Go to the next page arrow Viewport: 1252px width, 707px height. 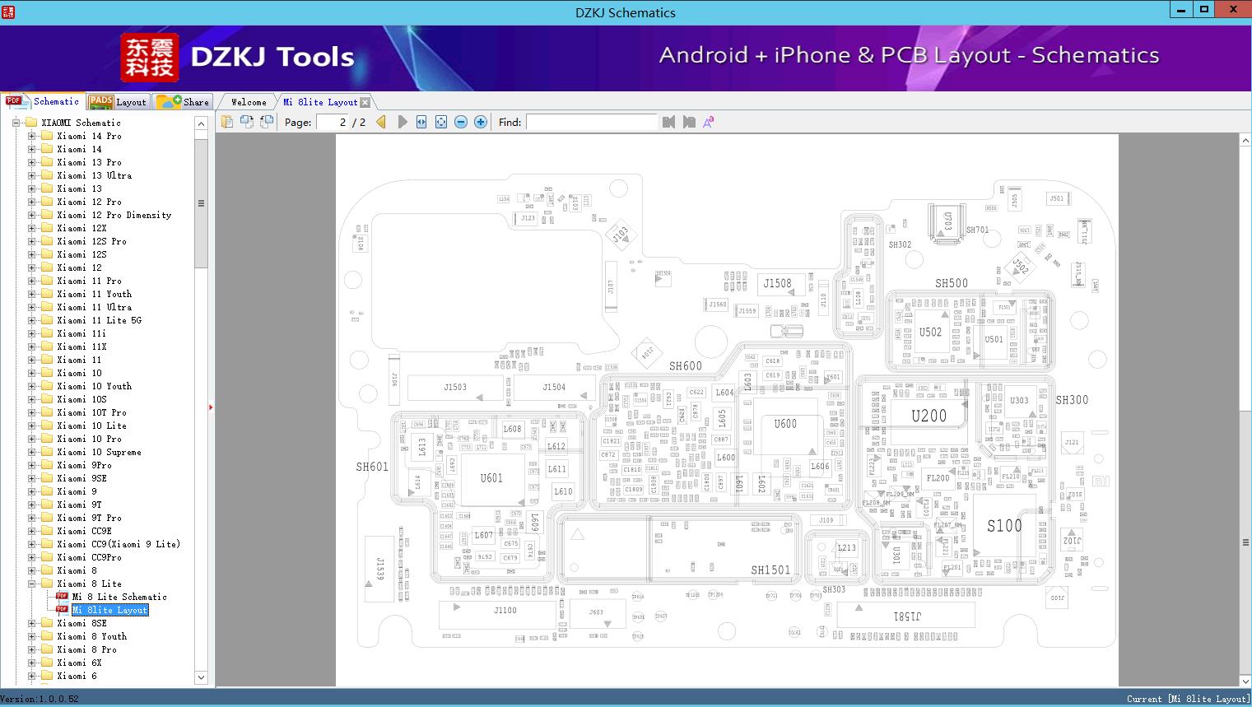coord(402,122)
